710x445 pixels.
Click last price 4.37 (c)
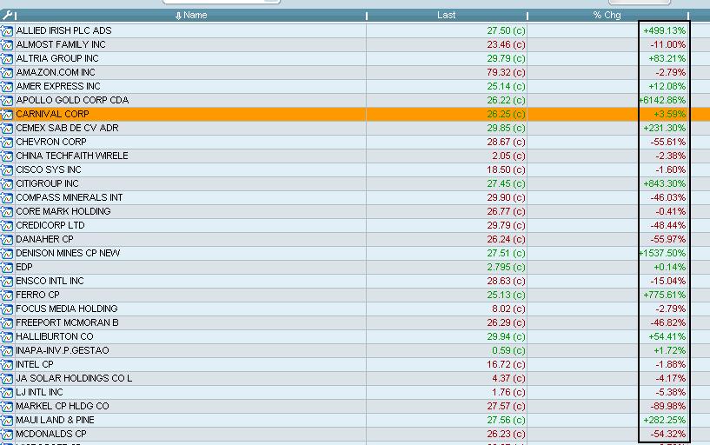pyautogui.click(x=508, y=378)
